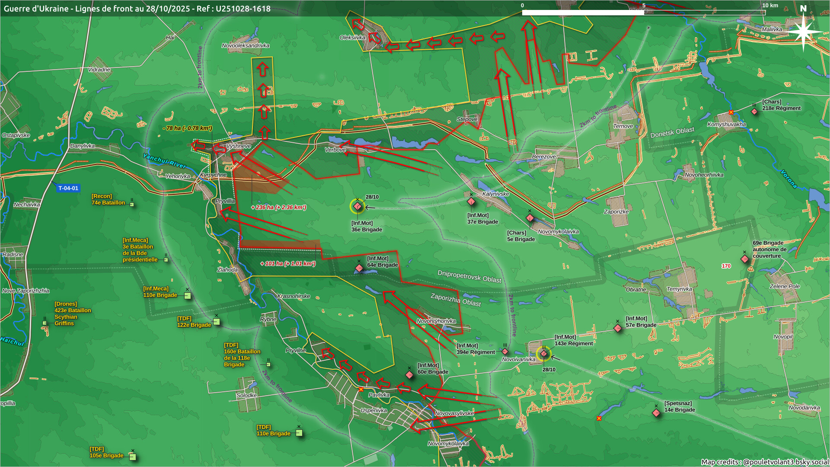
Task: Click the 10 km scale bar
Action: (x=643, y=13)
